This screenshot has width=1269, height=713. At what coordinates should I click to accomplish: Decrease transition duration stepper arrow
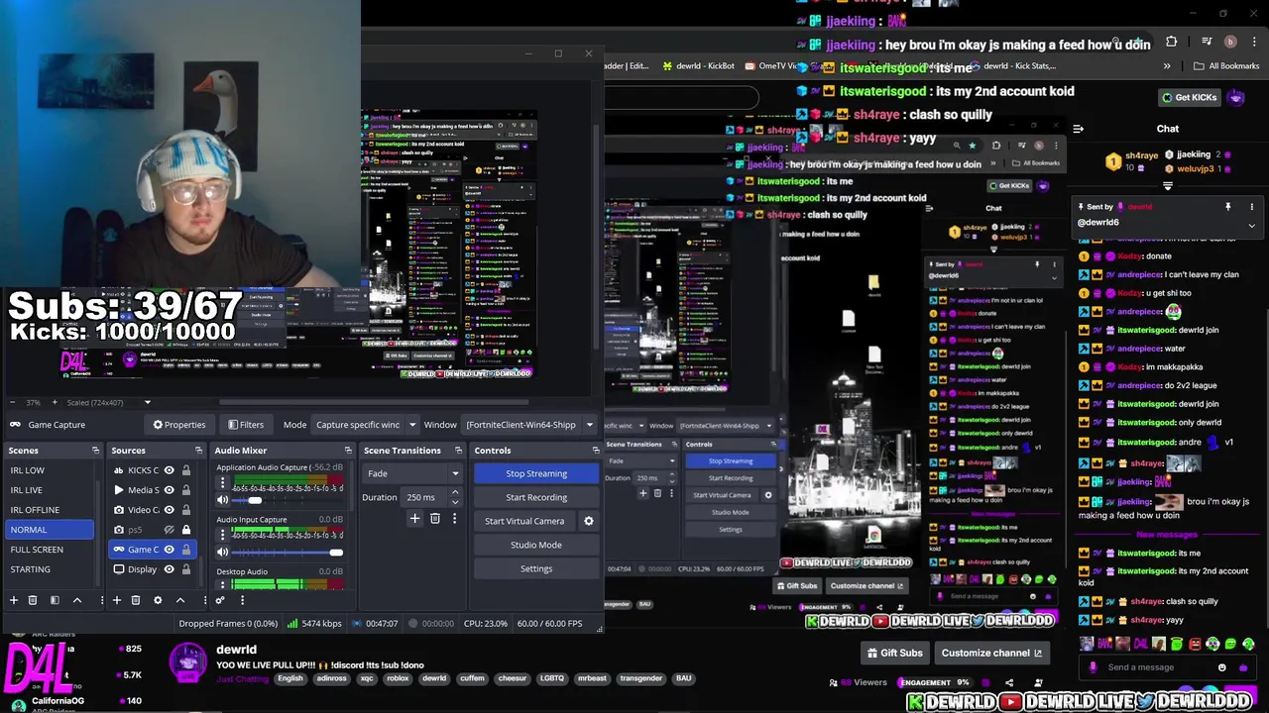tap(455, 502)
